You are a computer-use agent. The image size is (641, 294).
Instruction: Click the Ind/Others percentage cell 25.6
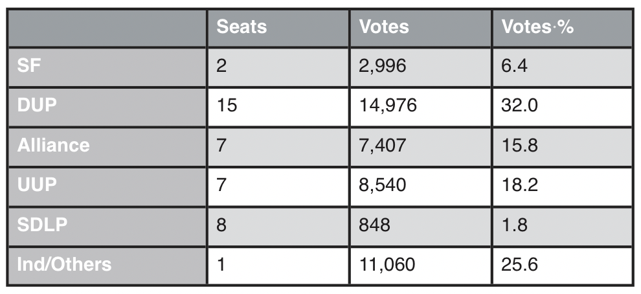519,264
